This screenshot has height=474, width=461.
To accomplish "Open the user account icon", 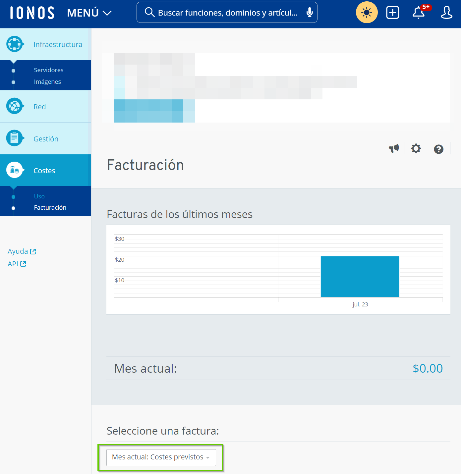I will [446, 13].
